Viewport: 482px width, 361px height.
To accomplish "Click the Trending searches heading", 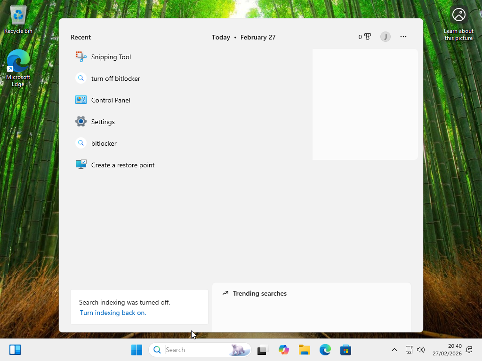I will pyautogui.click(x=259, y=293).
